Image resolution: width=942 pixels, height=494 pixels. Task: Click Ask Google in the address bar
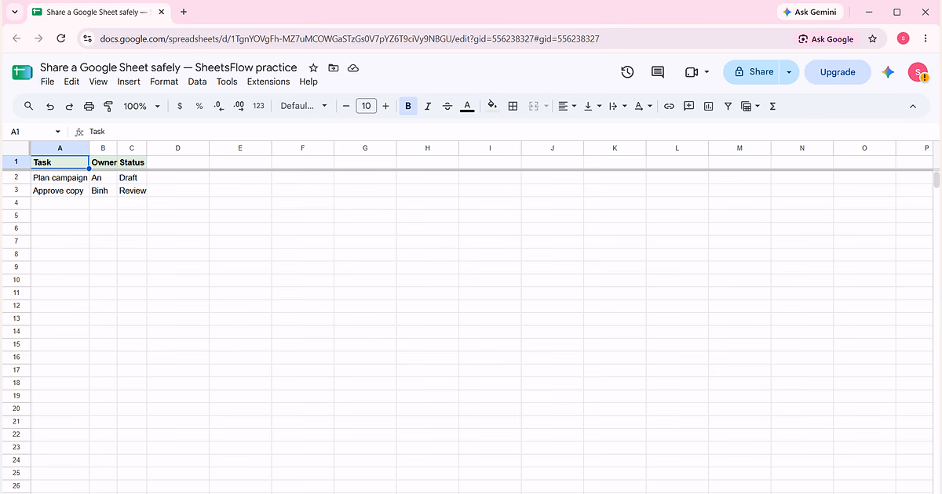click(826, 39)
